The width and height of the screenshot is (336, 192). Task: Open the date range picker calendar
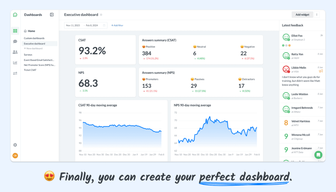point(104,25)
